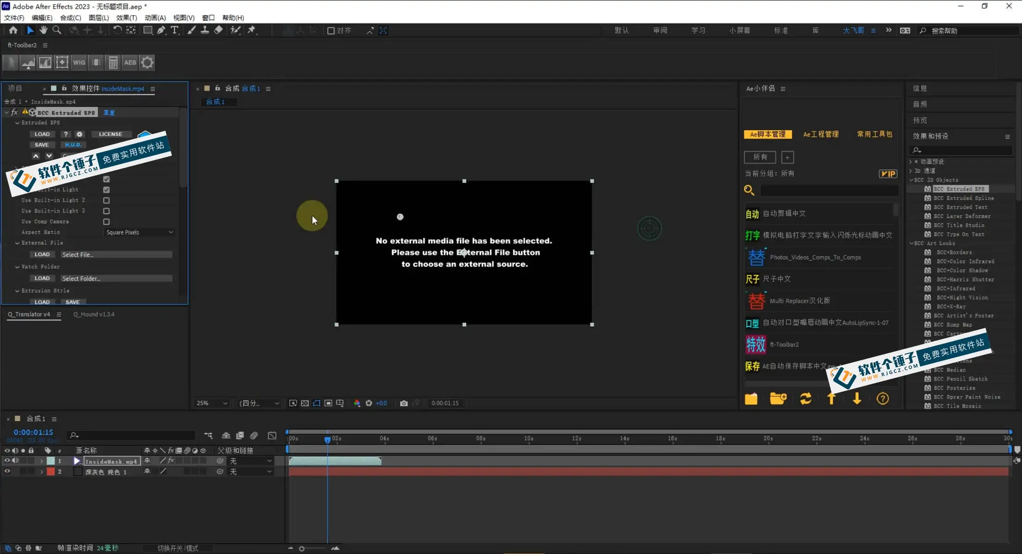
Task: Click the VIP badge button
Action: point(888,174)
